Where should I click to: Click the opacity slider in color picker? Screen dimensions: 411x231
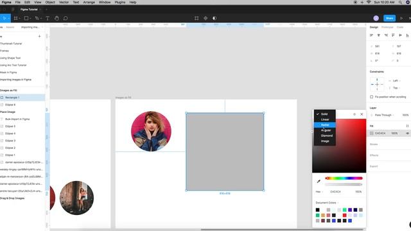tap(344, 184)
